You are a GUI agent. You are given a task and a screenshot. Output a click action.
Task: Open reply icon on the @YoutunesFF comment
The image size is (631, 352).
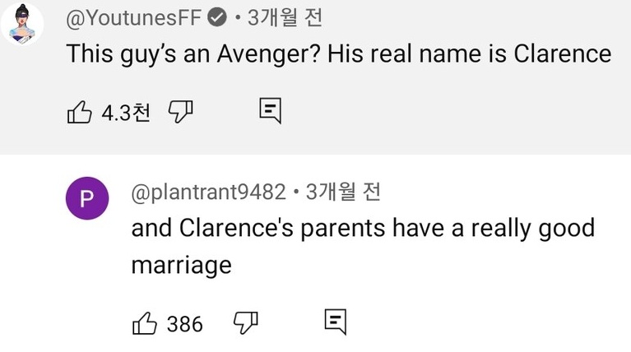click(271, 110)
